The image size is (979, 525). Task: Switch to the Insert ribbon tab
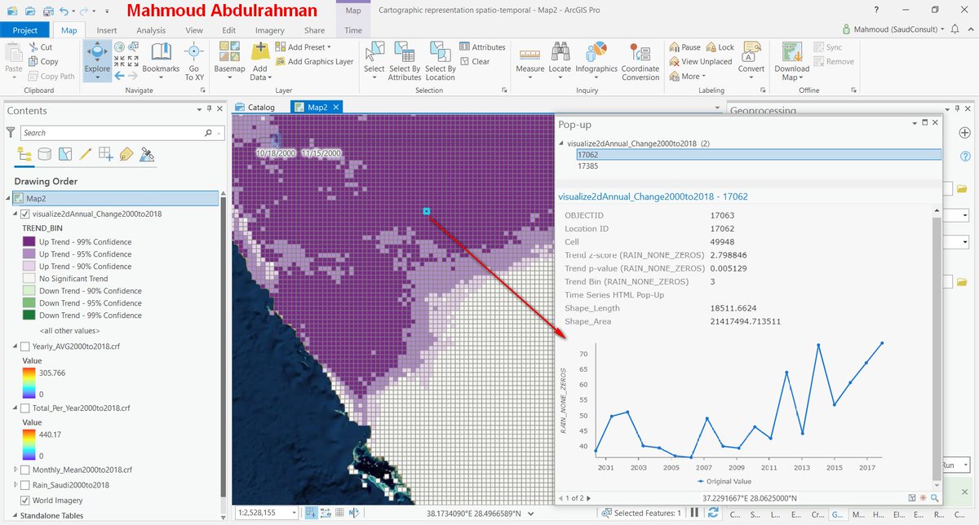pos(107,30)
